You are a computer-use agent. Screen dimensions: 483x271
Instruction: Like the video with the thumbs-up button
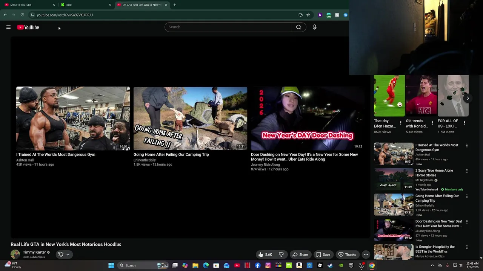(x=265, y=254)
